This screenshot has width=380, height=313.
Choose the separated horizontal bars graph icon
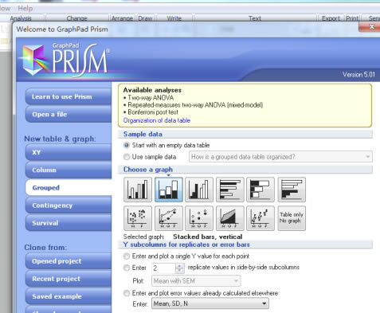click(x=292, y=190)
